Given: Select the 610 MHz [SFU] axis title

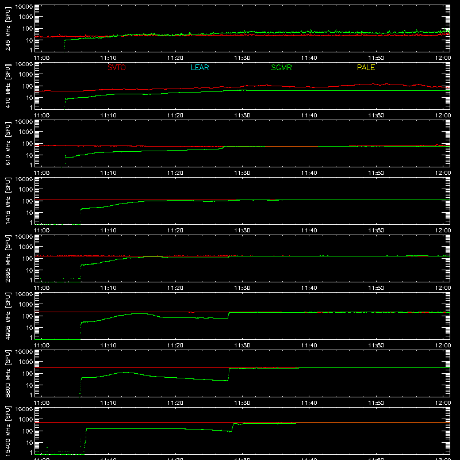Looking at the screenshot, I should click(7, 143).
